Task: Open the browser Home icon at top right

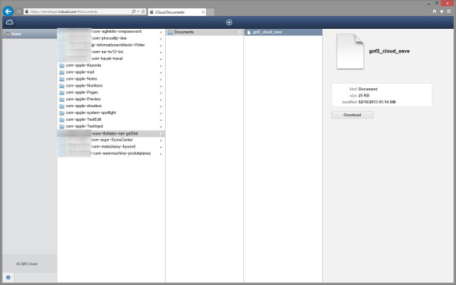Action: pos(435,11)
